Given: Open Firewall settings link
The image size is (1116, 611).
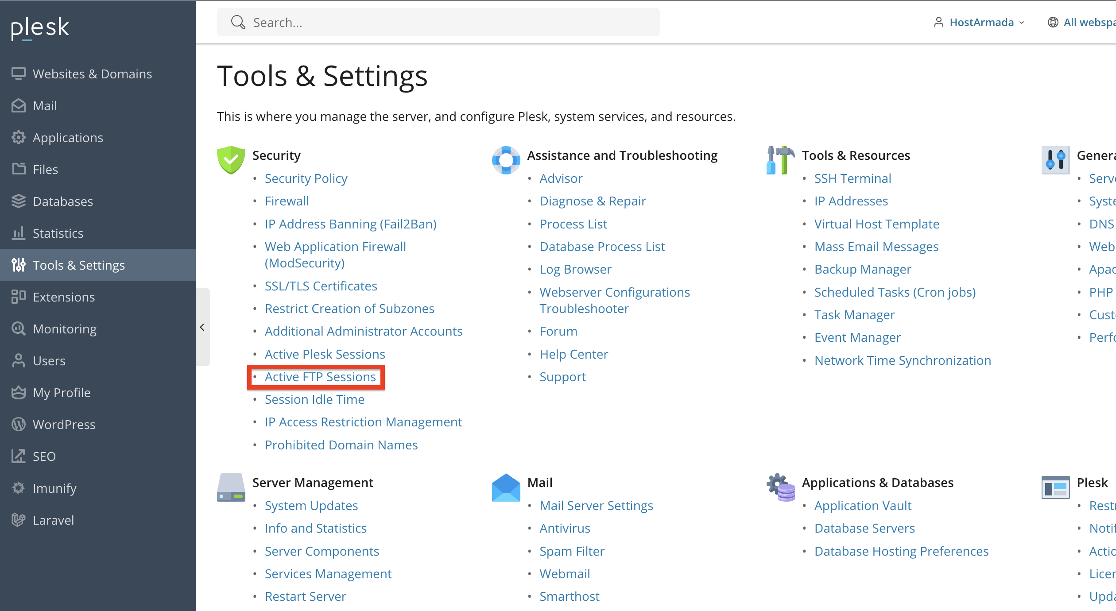Looking at the screenshot, I should point(287,201).
